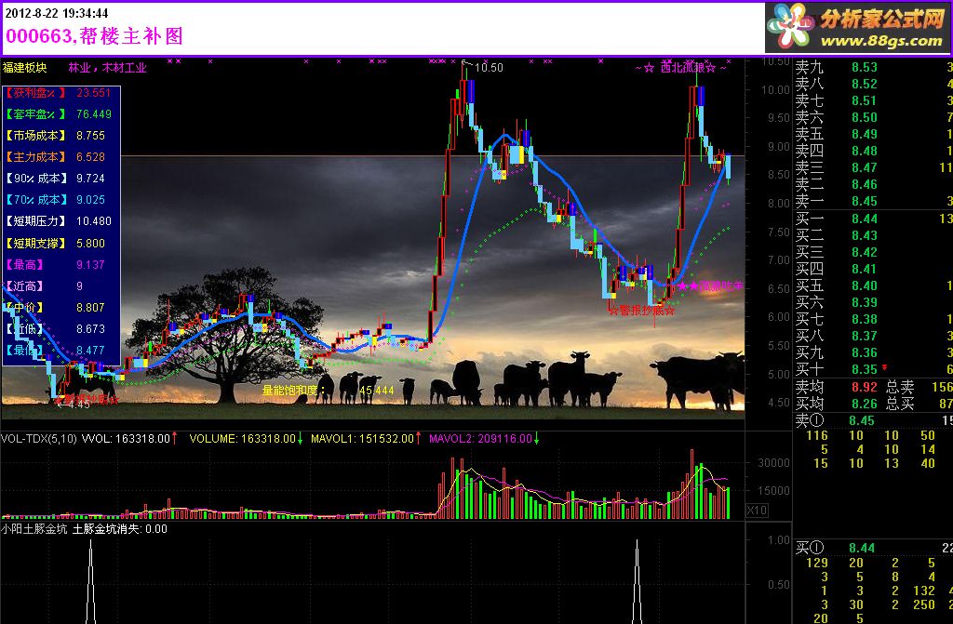Click the 买一 8.44 order row

coord(873,219)
